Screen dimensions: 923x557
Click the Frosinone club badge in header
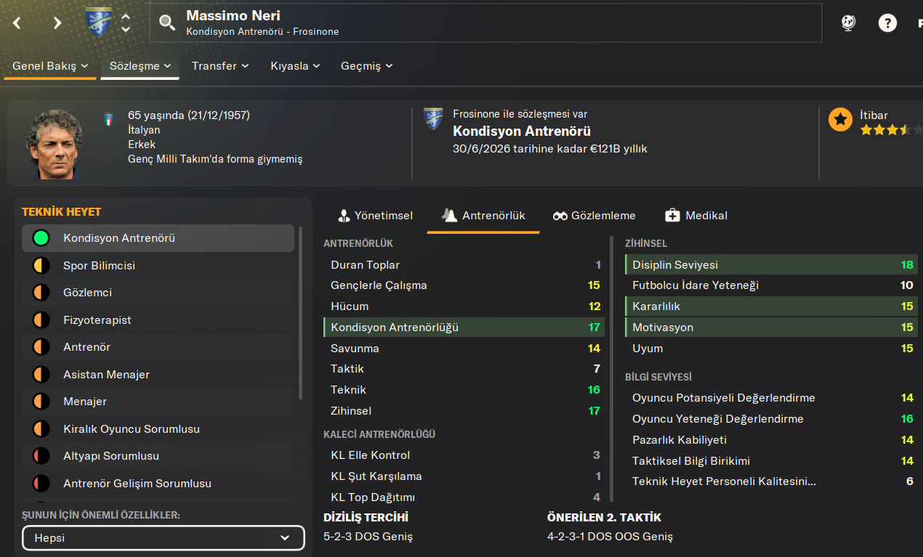coord(98,23)
